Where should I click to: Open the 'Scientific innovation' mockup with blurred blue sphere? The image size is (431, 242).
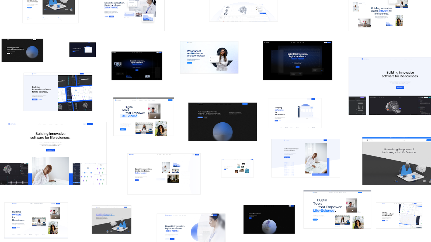(191, 228)
